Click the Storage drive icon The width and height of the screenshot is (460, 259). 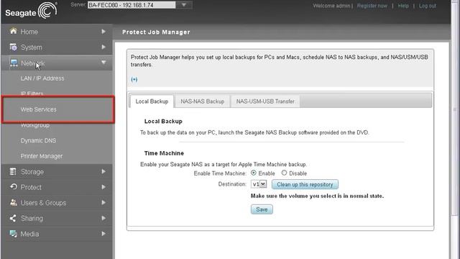coord(13,171)
